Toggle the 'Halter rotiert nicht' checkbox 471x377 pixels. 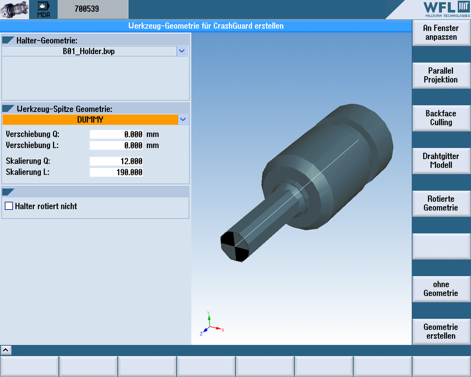click(9, 206)
